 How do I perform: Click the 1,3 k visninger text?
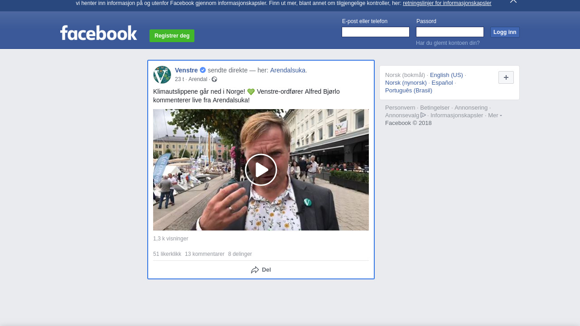tap(170, 239)
